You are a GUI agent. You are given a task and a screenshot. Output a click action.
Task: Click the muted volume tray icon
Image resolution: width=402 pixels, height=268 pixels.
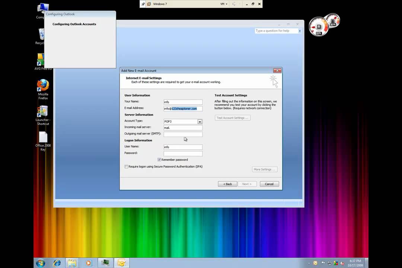click(x=342, y=263)
